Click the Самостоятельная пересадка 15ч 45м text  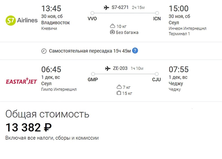click(x=90, y=51)
